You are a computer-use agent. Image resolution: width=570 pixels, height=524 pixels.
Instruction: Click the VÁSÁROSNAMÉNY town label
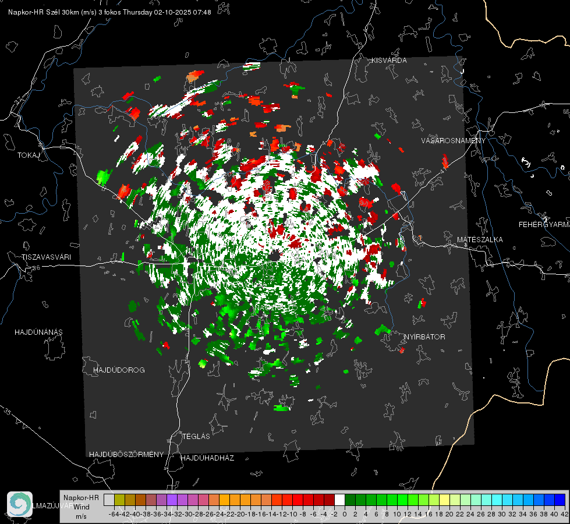pos(454,141)
